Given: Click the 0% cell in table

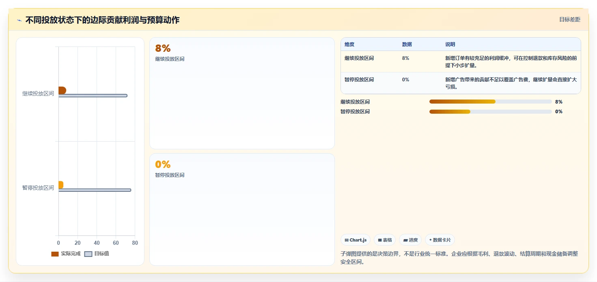Looking at the screenshot, I should [x=405, y=80].
